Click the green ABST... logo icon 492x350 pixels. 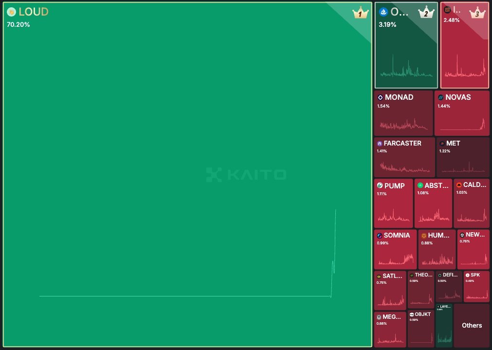(420, 185)
